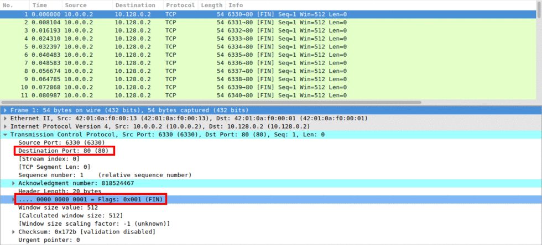Select packet 9 with 6338→80 FIN

(269, 79)
